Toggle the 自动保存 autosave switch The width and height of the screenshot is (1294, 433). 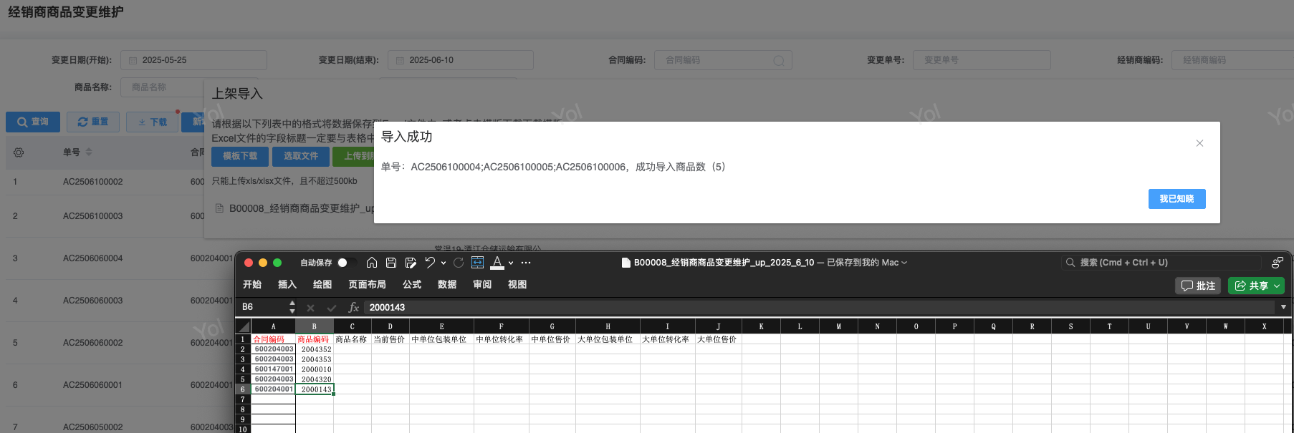tap(346, 263)
